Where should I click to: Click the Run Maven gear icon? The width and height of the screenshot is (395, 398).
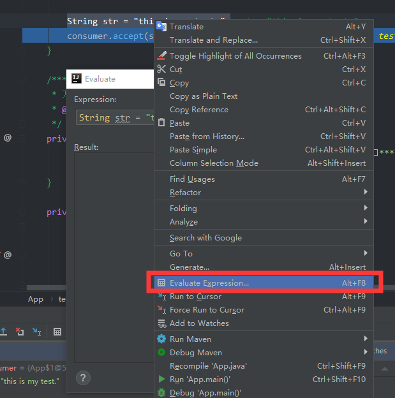coord(161,339)
